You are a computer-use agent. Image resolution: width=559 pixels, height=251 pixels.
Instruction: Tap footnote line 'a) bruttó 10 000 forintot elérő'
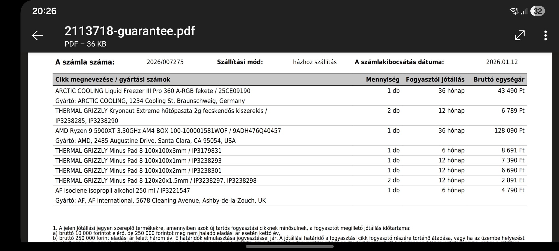(x=166, y=233)
